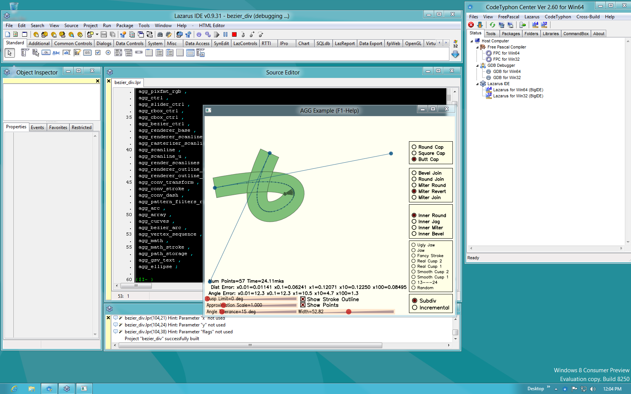The image size is (631, 394).
Task: Select Lazarus for Win64 (BigIDE) entry
Action: tap(518, 90)
